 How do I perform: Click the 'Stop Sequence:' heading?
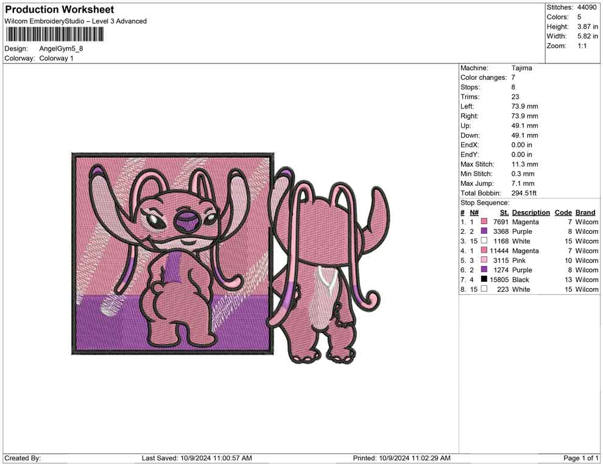(x=485, y=203)
